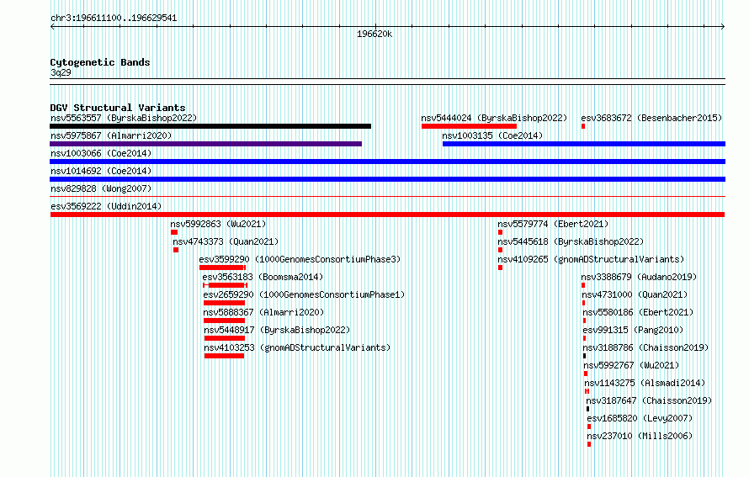749x477 pixels.
Task: Select the nsv5445618 (ByrskaBishop2022) label
Action: [571, 241]
